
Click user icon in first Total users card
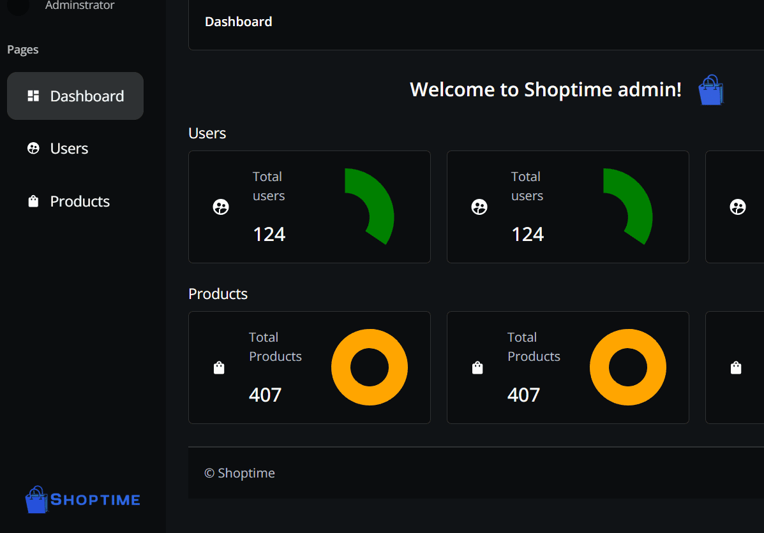[221, 207]
